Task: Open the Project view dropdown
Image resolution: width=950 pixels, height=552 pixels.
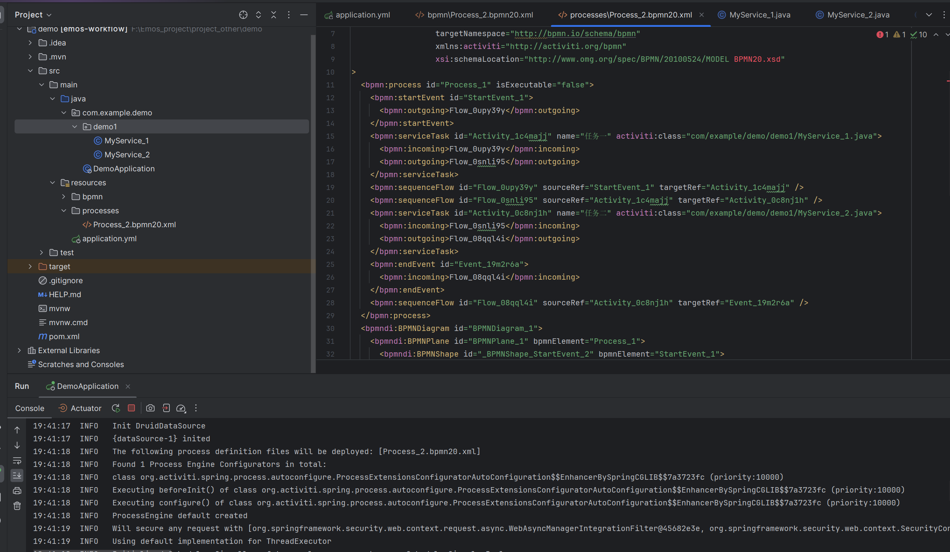Action: 33,15
